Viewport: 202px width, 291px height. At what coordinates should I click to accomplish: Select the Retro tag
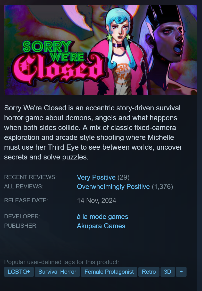tap(149, 272)
